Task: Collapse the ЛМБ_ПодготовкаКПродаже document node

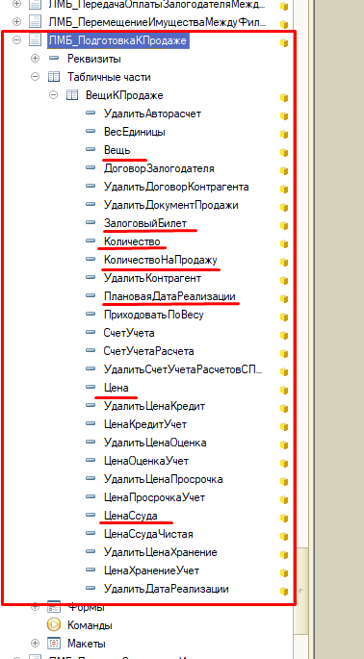Action: tap(16, 40)
